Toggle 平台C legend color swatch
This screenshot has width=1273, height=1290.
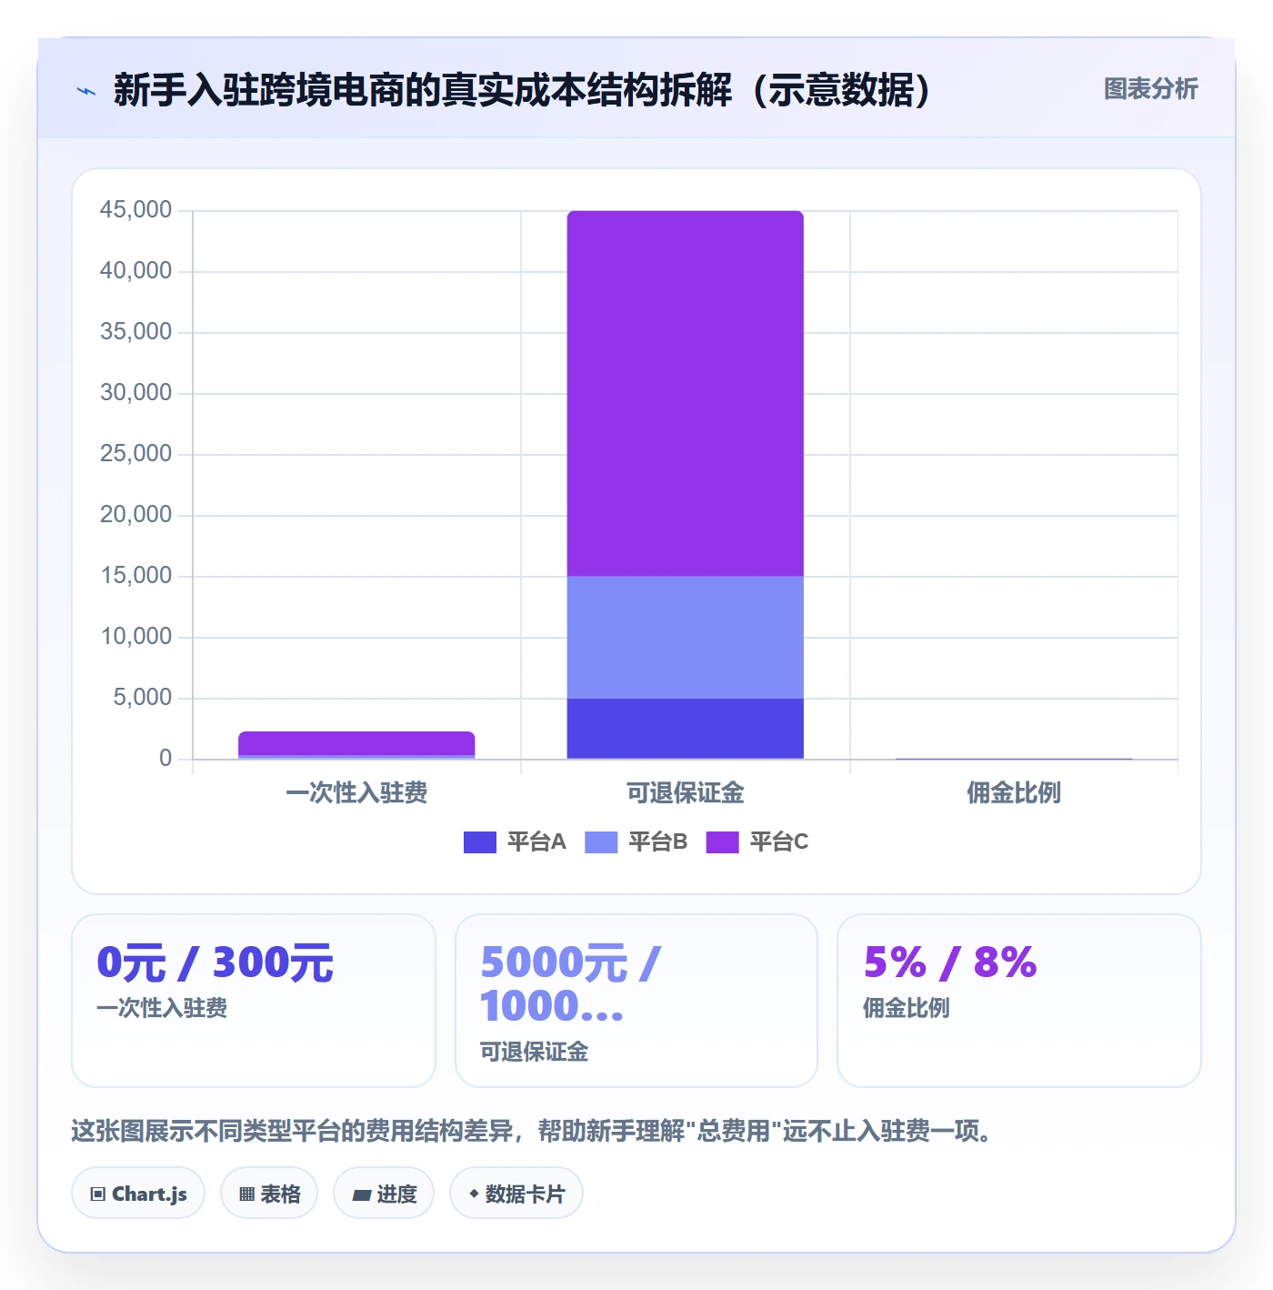722,842
